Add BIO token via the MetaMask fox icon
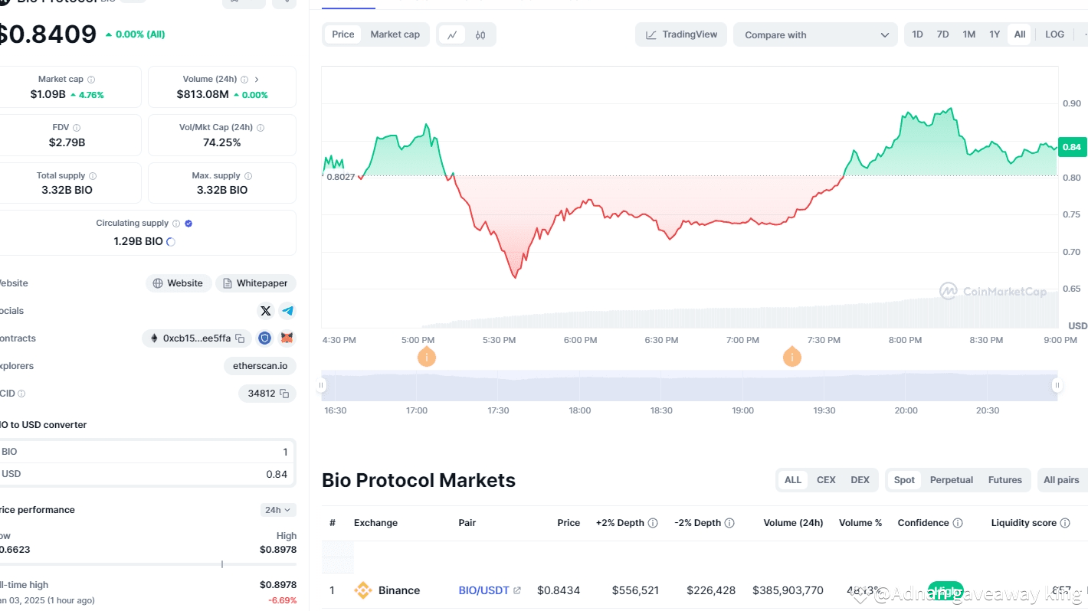 [x=287, y=338]
